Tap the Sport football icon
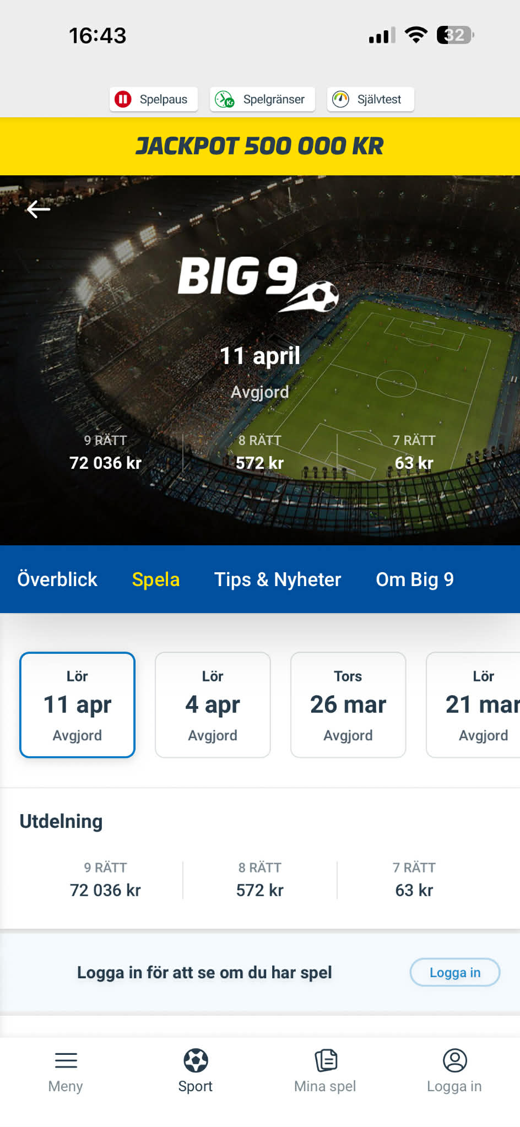 [196, 1060]
